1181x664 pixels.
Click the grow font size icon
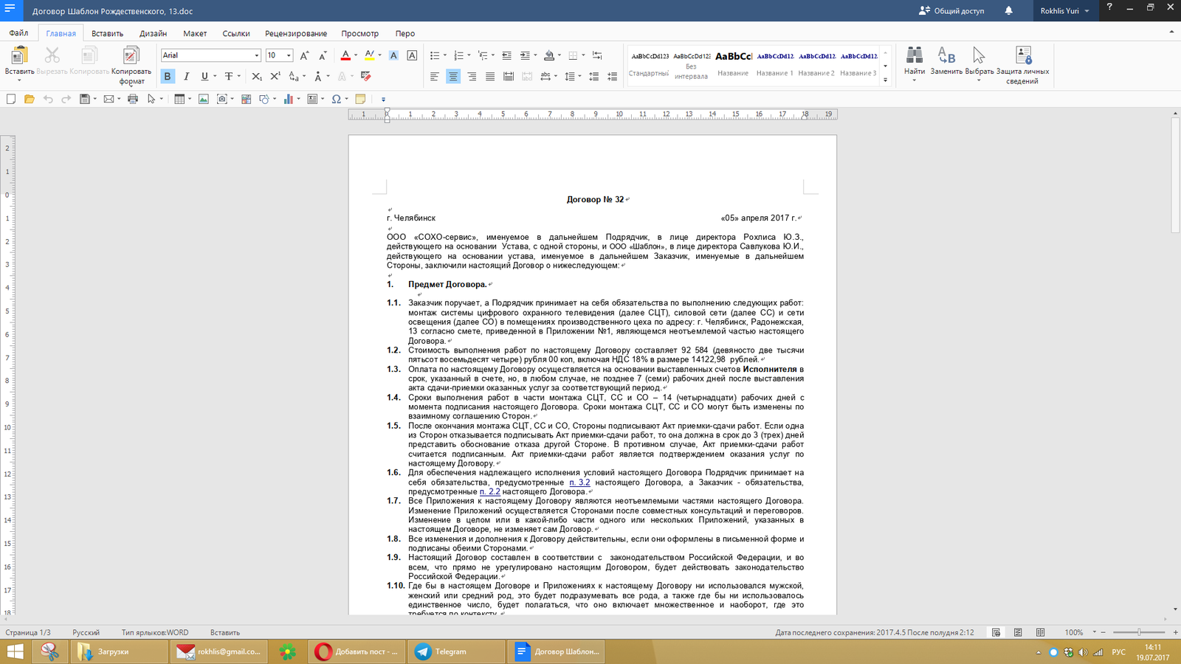[x=304, y=55]
